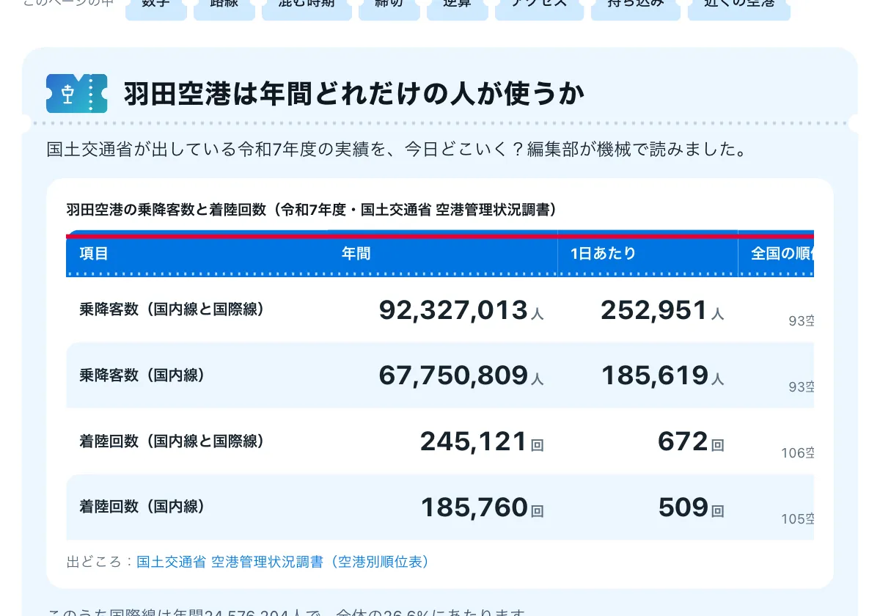
Task: Click the 92,327,013人 annual value
Action: (x=461, y=310)
